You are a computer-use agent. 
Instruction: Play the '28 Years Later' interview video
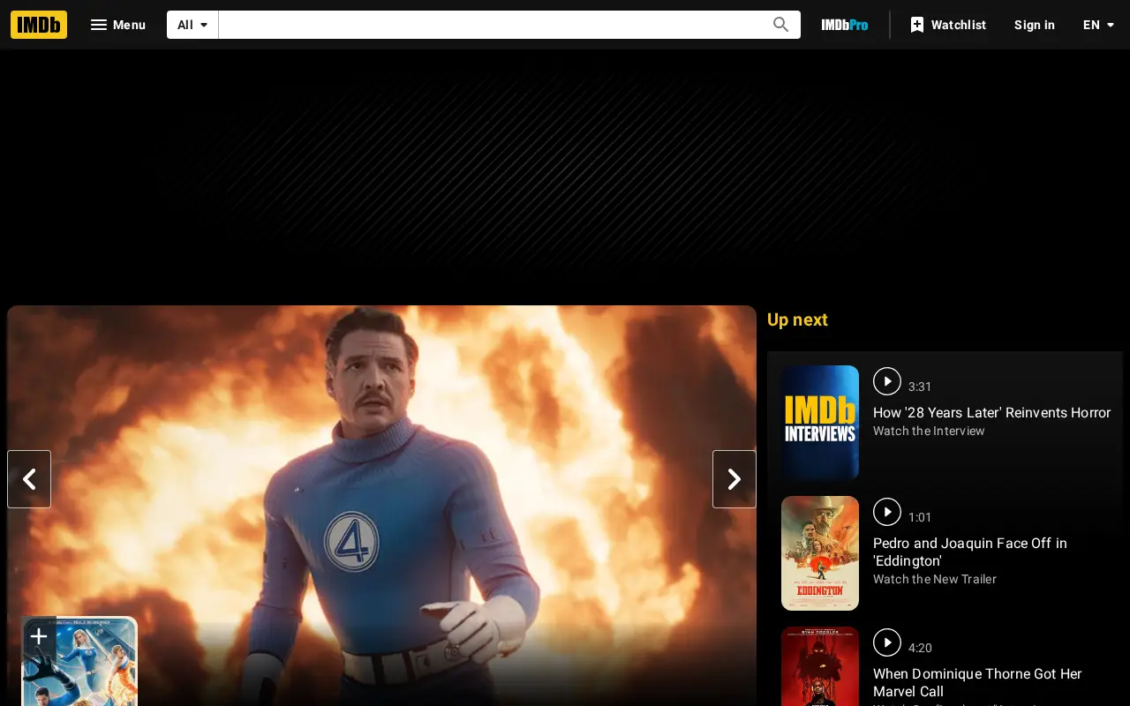[x=887, y=381]
